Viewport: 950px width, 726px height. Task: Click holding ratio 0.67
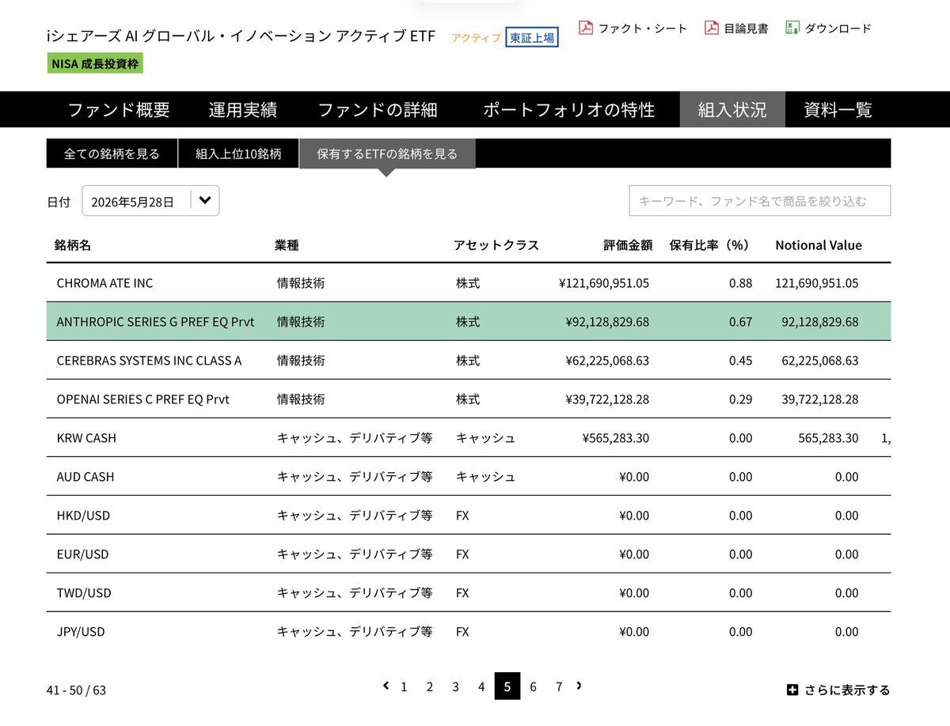point(740,322)
